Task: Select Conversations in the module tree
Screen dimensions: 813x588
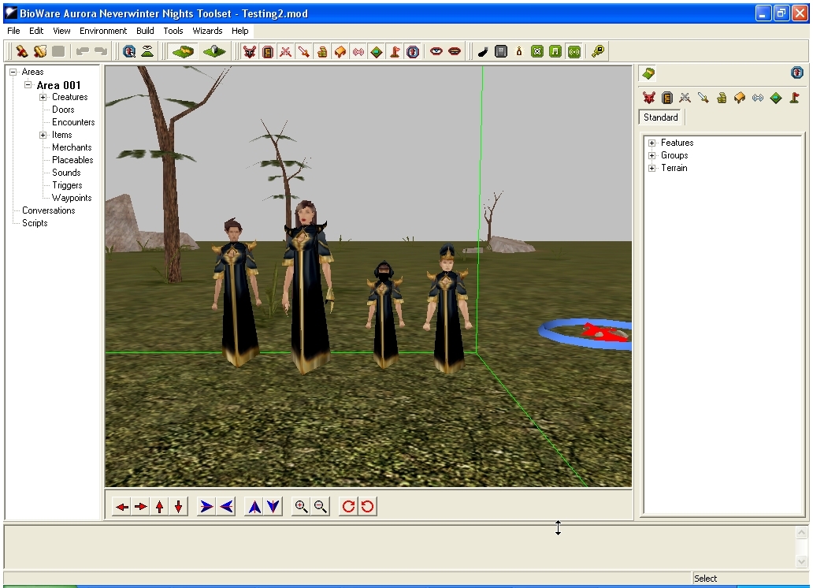Action: tap(48, 210)
